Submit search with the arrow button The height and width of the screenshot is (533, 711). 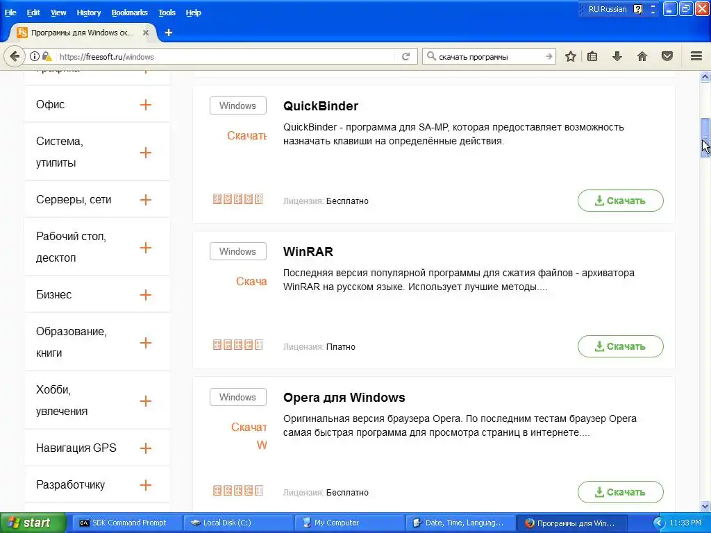pos(549,56)
